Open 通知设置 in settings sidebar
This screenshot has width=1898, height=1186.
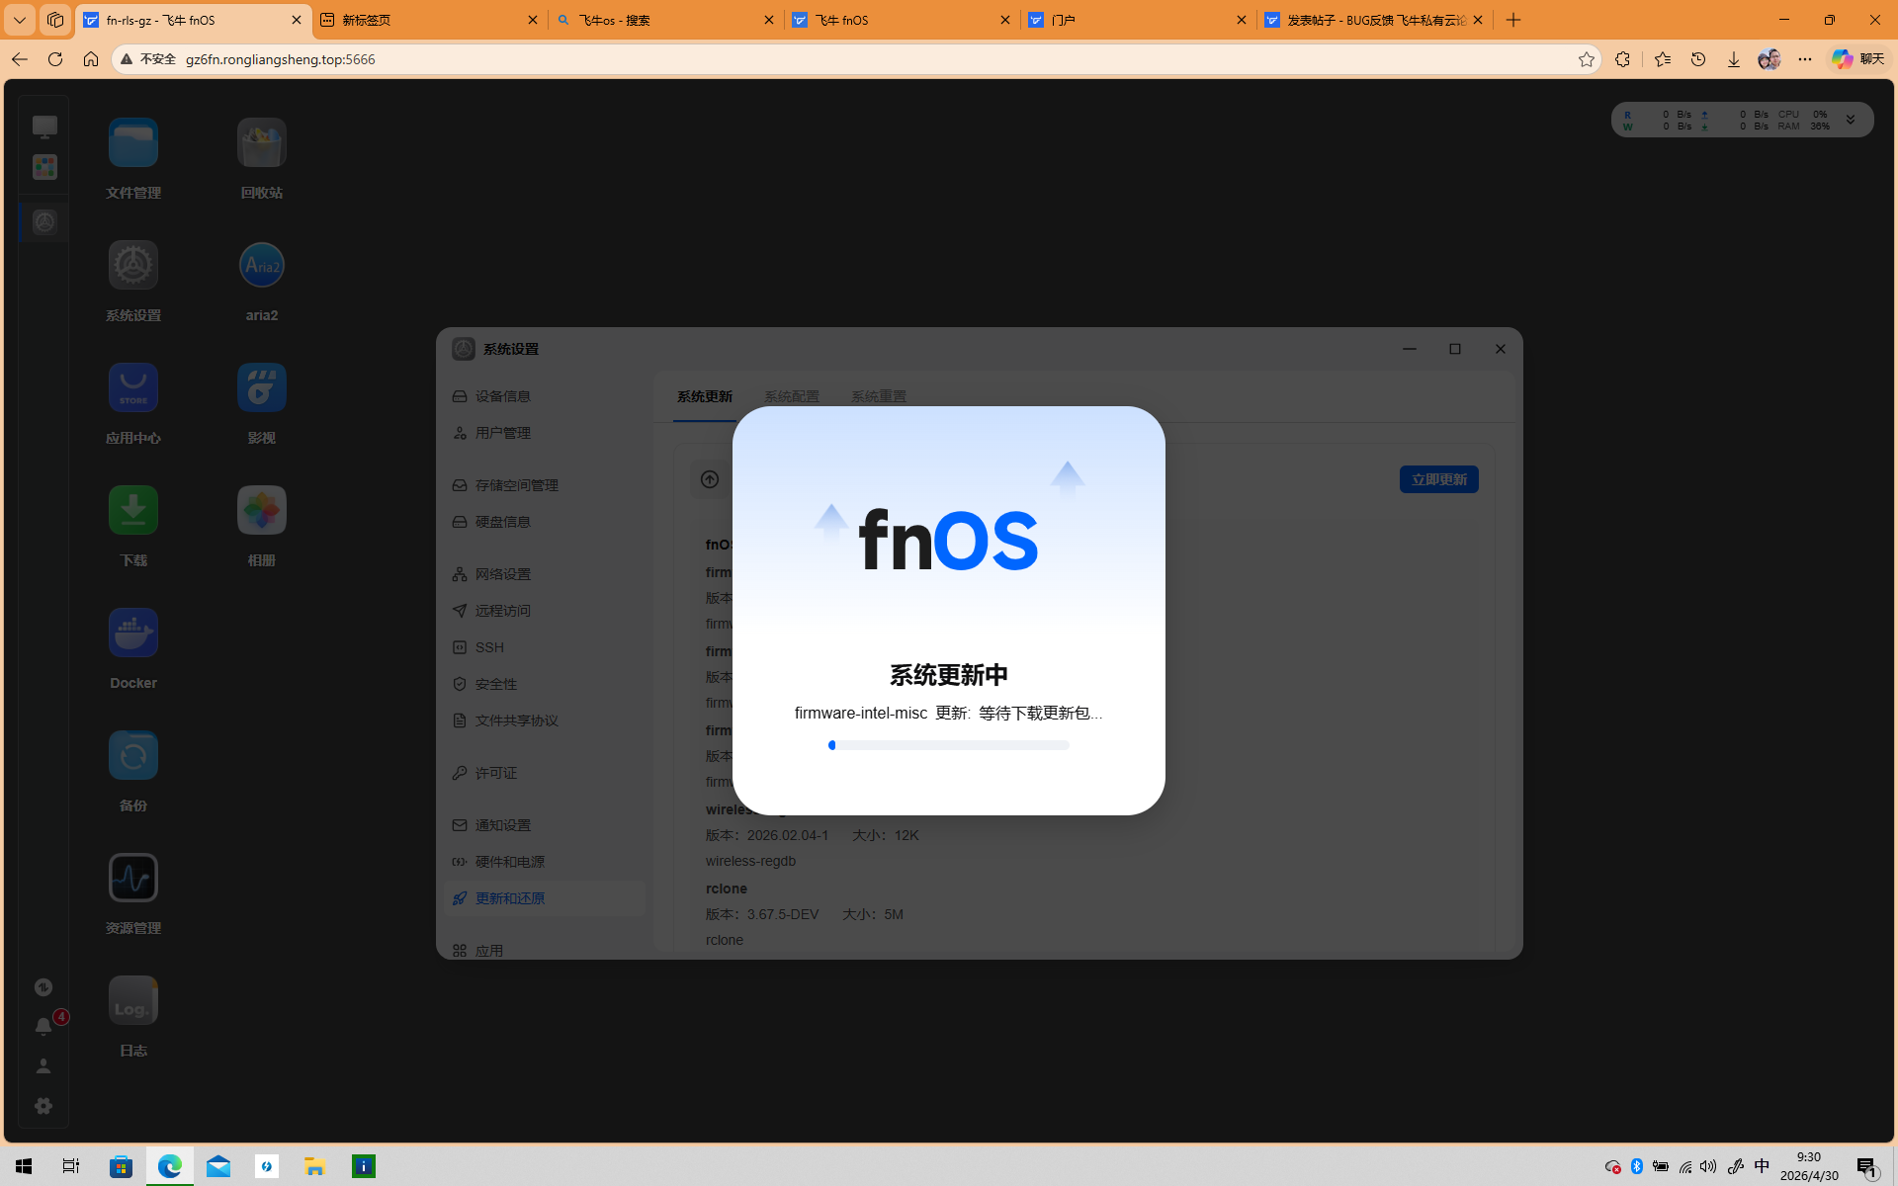[x=544, y=825]
